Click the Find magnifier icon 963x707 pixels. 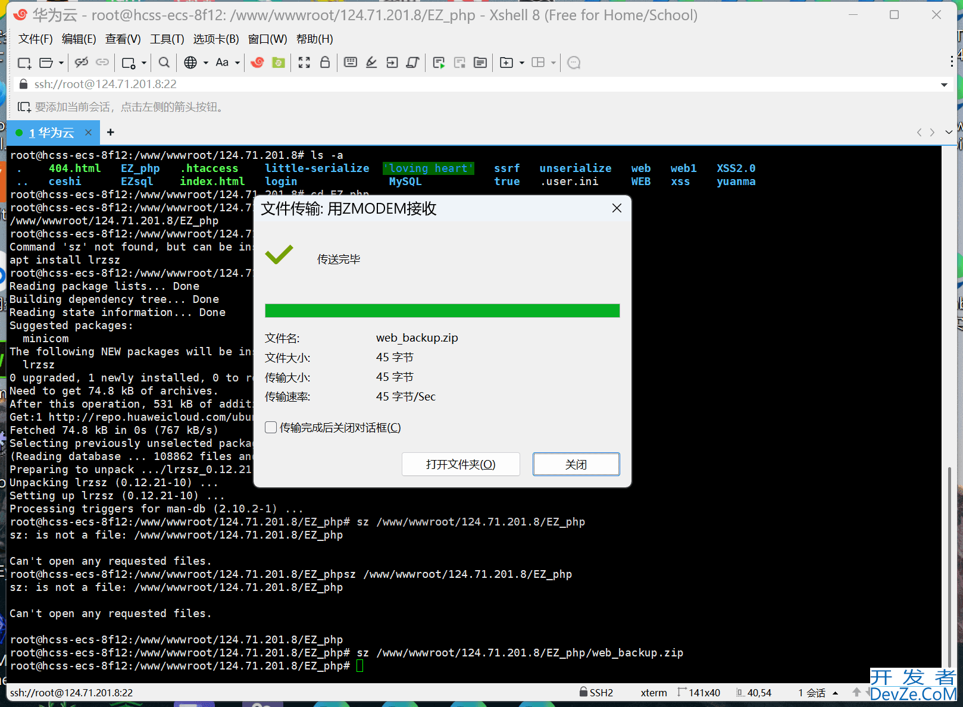click(164, 62)
